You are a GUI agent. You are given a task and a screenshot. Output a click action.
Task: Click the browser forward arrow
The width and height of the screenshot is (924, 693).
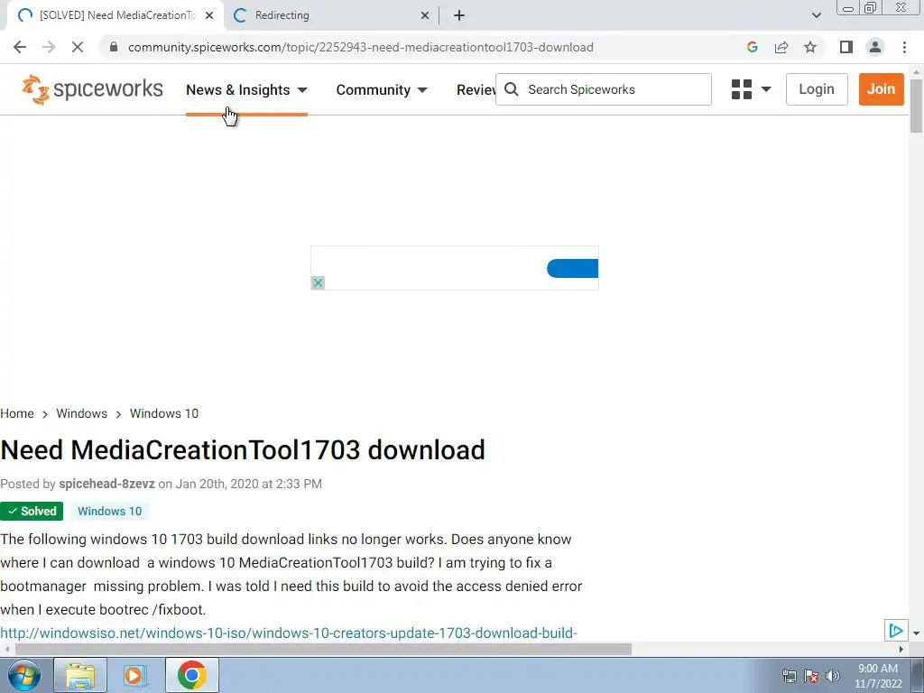point(49,47)
